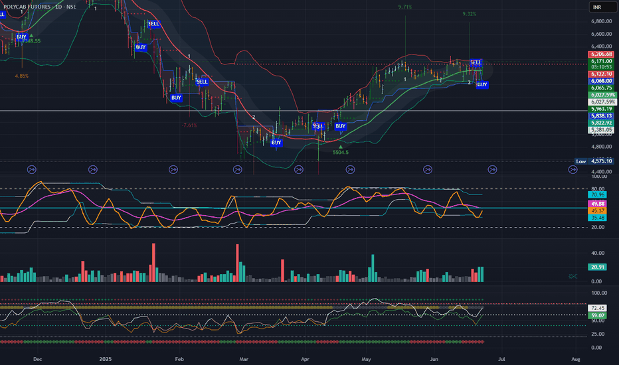Click the green triangle above 5504.5

[341, 147]
